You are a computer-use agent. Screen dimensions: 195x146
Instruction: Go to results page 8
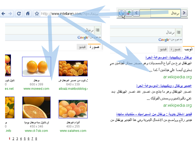36,139
